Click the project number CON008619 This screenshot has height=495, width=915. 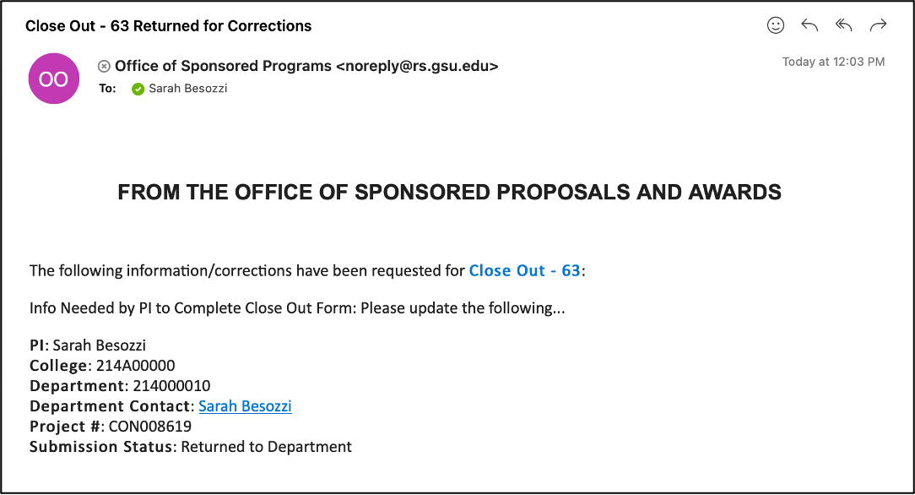pos(150,427)
